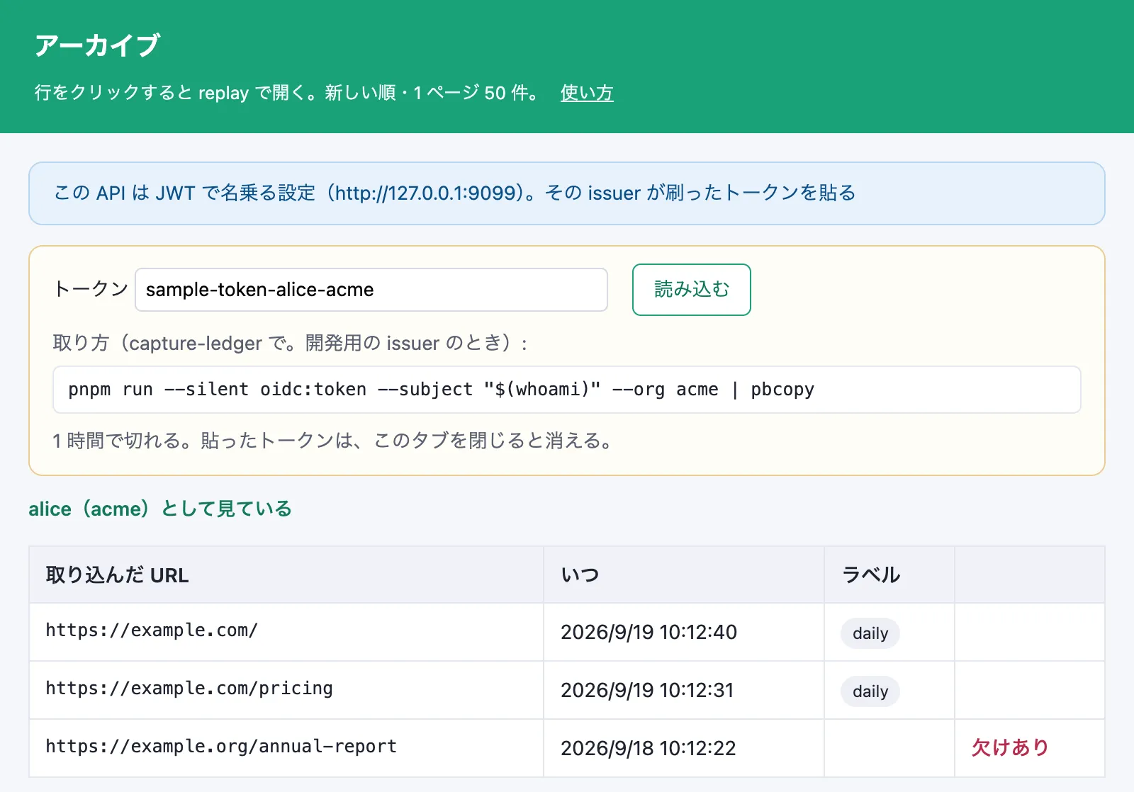The height and width of the screenshot is (792, 1134).
Task: Open the example.org/annual-report capture row
Action: pyautogui.click(x=567, y=748)
